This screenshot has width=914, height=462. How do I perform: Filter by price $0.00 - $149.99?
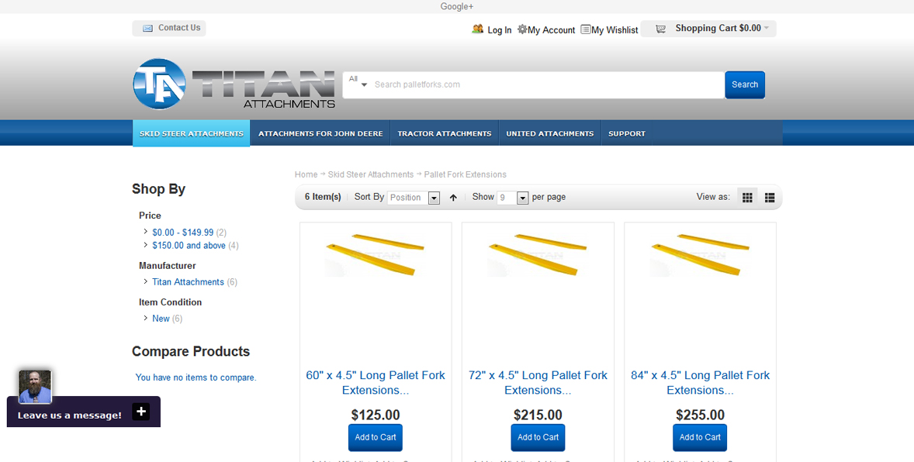(x=183, y=232)
